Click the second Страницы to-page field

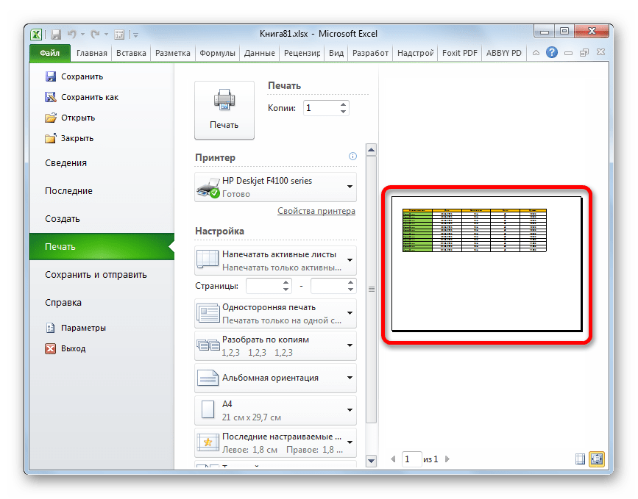coord(328,286)
